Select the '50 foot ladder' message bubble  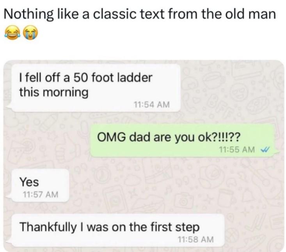[96, 88]
